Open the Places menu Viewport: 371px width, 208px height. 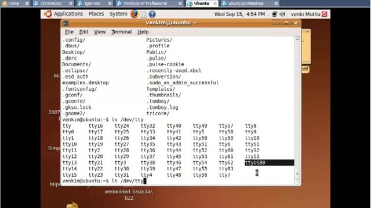pos(96,14)
